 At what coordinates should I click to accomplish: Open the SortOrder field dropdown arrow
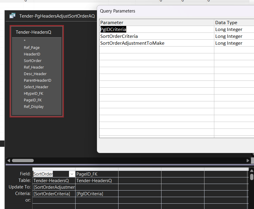coord(72,174)
